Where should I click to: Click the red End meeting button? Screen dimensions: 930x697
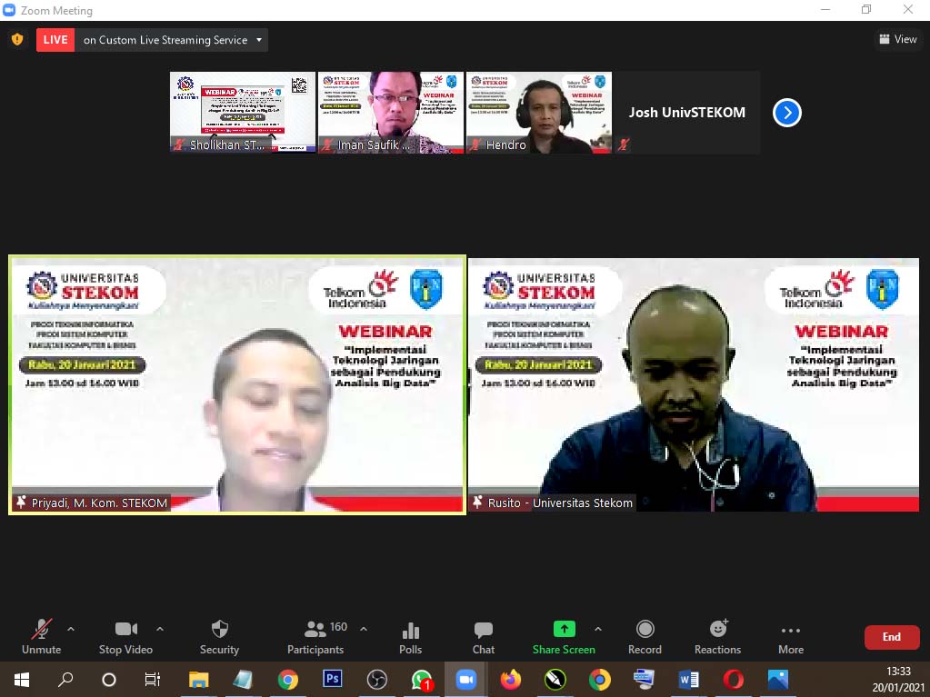point(892,637)
